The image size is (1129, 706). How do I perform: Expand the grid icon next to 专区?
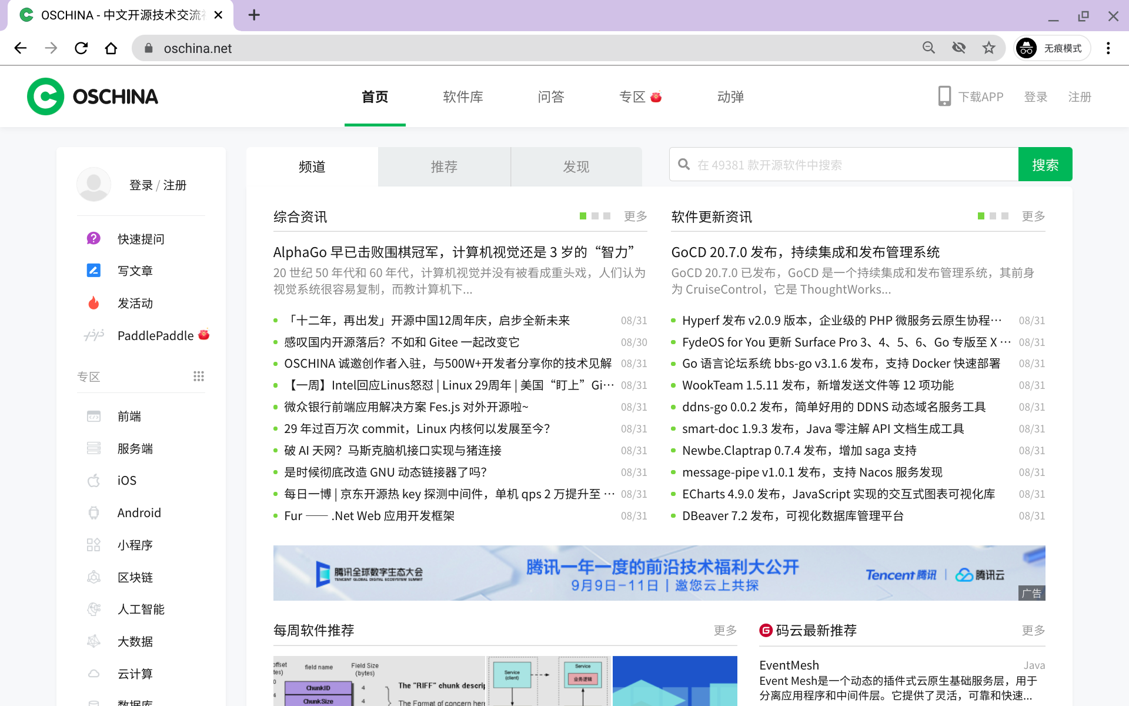coord(199,377)
